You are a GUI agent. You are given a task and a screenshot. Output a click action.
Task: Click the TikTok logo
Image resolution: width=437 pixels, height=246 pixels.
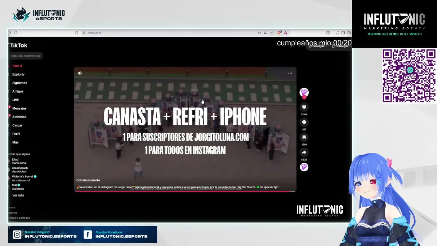18,45
